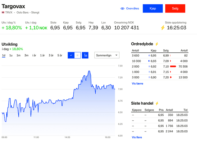The width and height of the screenshot is (197, 146).
Task: Select the 3 år time range tab
Action: click(x=51, y=55)
